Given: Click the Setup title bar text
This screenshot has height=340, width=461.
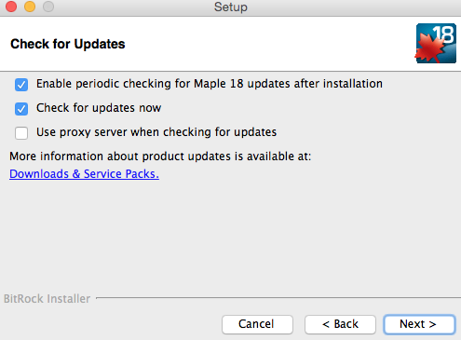Looking at the screenshot, I should [x=231, y=7].
